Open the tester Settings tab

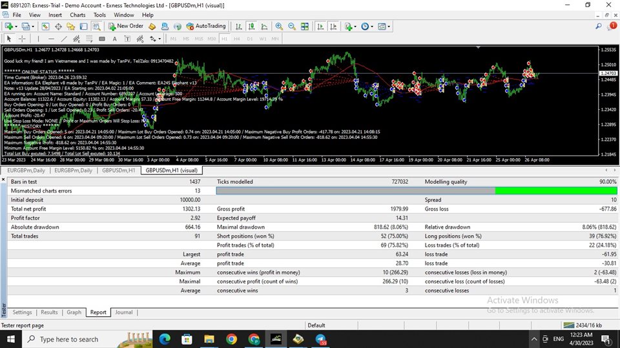22,312
